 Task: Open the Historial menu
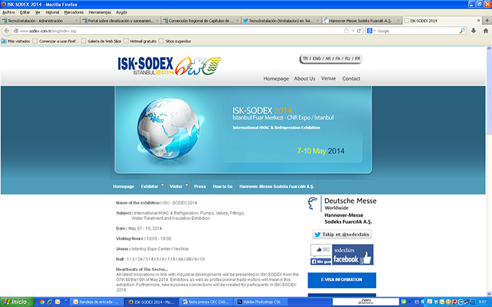52,12
